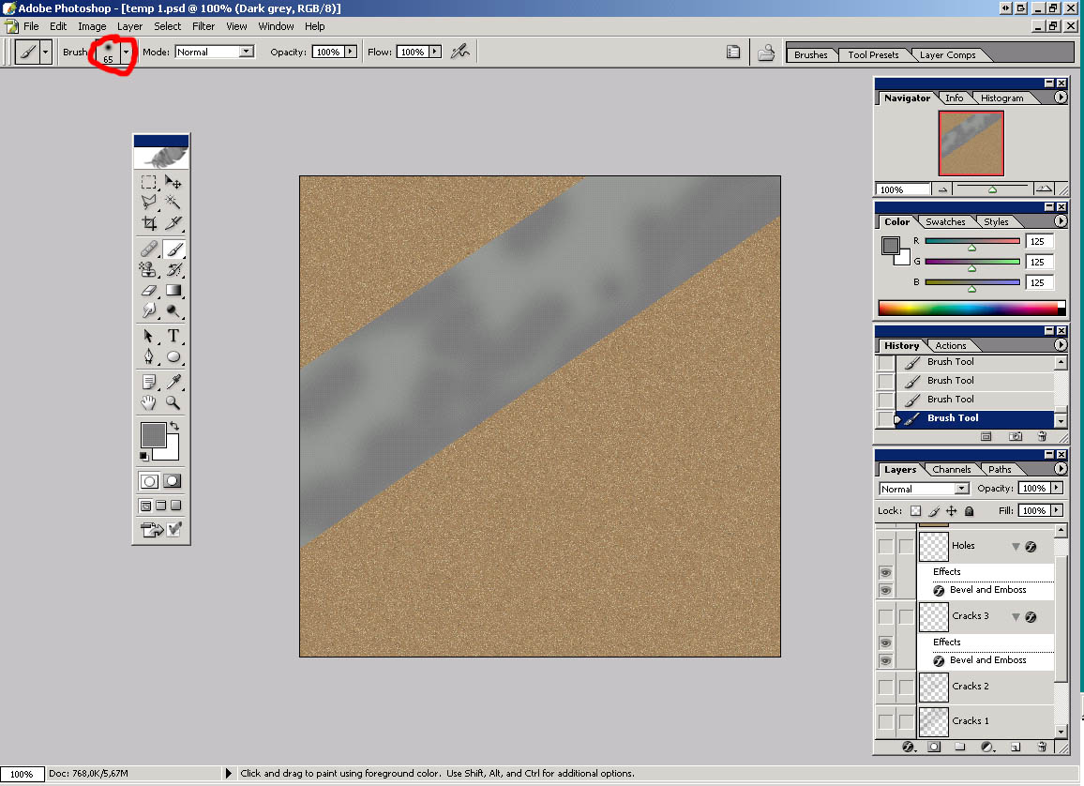Click the Healing Brush tool
Screen dimensions: 1084x786
click(x=148, y=249)
